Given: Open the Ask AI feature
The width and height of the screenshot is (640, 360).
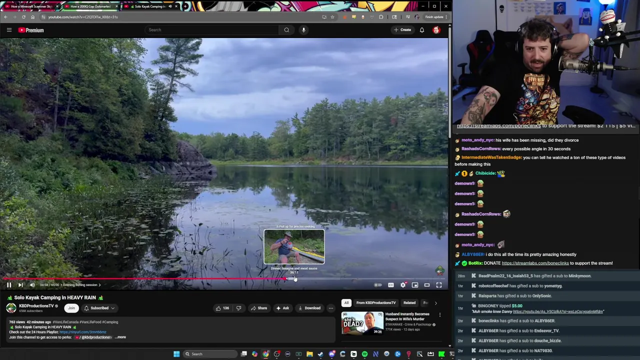Looking at the screenshot, I should pos(282,308).
